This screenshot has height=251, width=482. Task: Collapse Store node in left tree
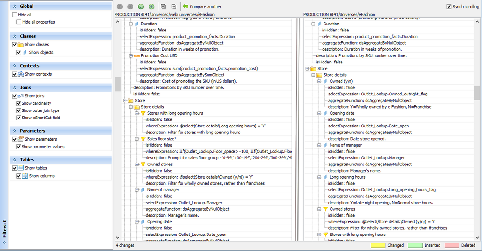[x=125, y=101]
